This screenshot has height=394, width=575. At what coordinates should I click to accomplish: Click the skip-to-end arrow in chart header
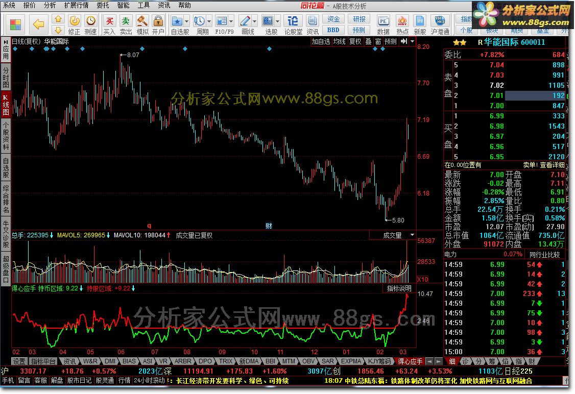click(404, 41)
